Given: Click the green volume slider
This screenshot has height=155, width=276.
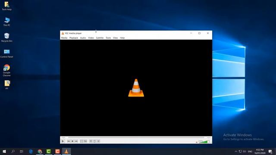Looking at the screenshot, I should pyautogui.click(x=204, y=142).
